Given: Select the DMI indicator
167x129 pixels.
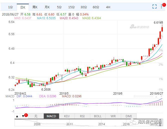Looking at the screenshot, I should pyautogui.click(x=129, y=116).
